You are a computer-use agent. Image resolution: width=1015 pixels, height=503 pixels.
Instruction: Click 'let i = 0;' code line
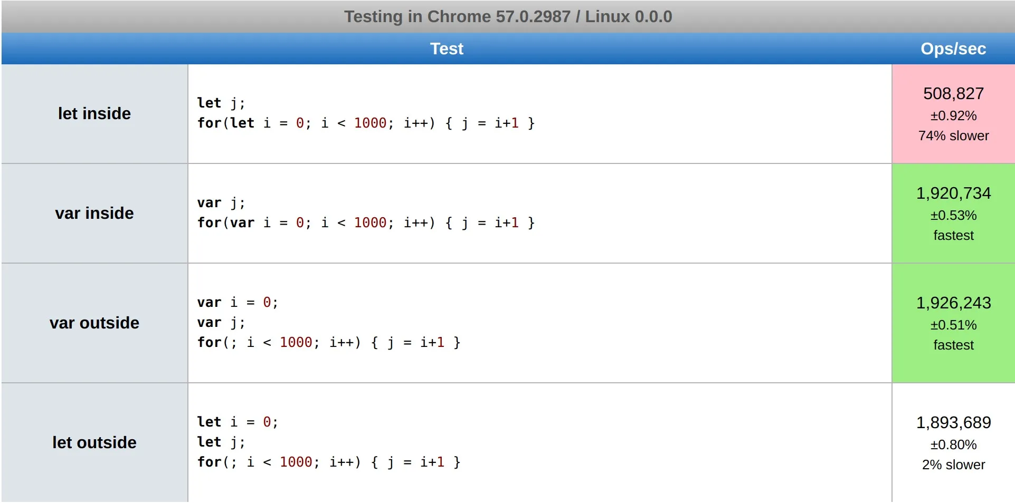(x=238, y=422)
